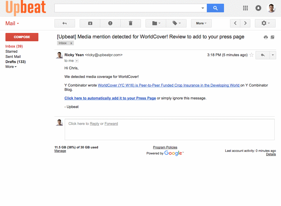Reply using the arrow button
281x206 pixels.
coord(263,55)
